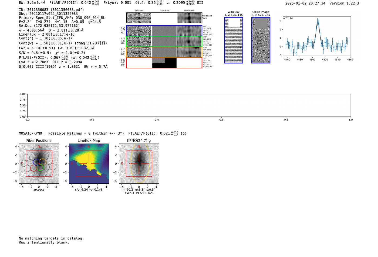
Task: Click the 'Cont(n) = 1.10(±0.05)e-17' line
Action: 46,39
